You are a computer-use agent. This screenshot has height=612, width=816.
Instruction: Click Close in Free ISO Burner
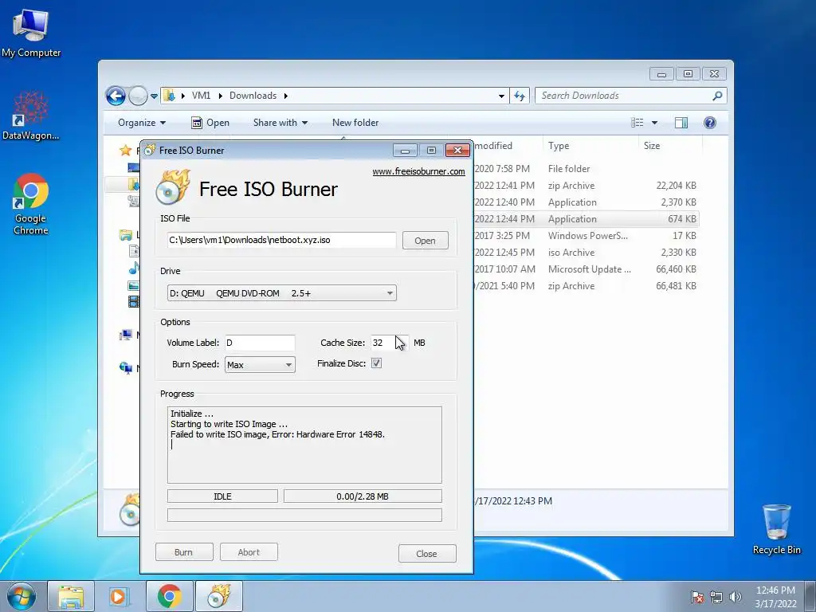(x=427, y=554)
